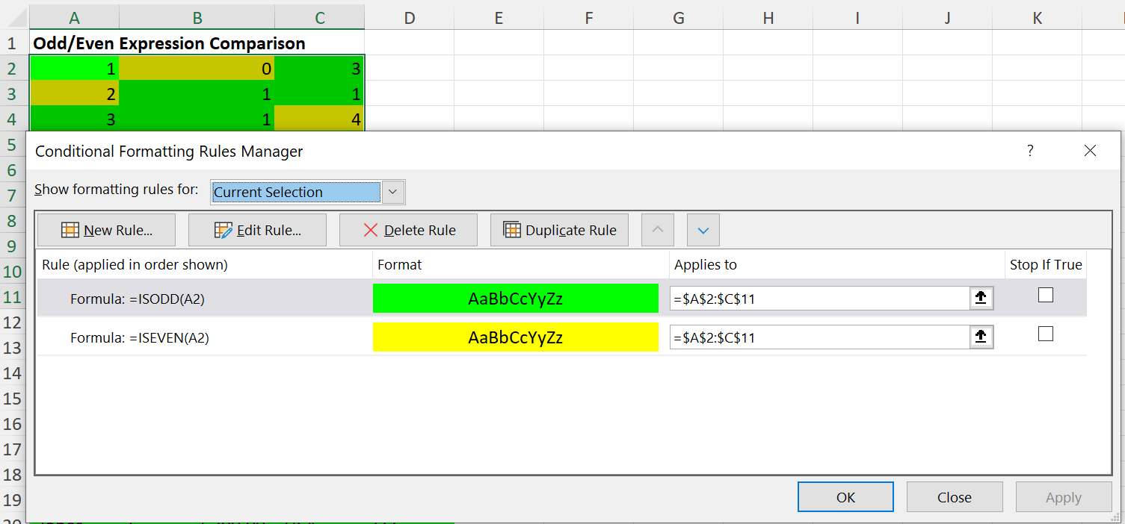Move rule down with arrow button
The width and height of the screenshot is (1125, 524).
click(703, 230)
